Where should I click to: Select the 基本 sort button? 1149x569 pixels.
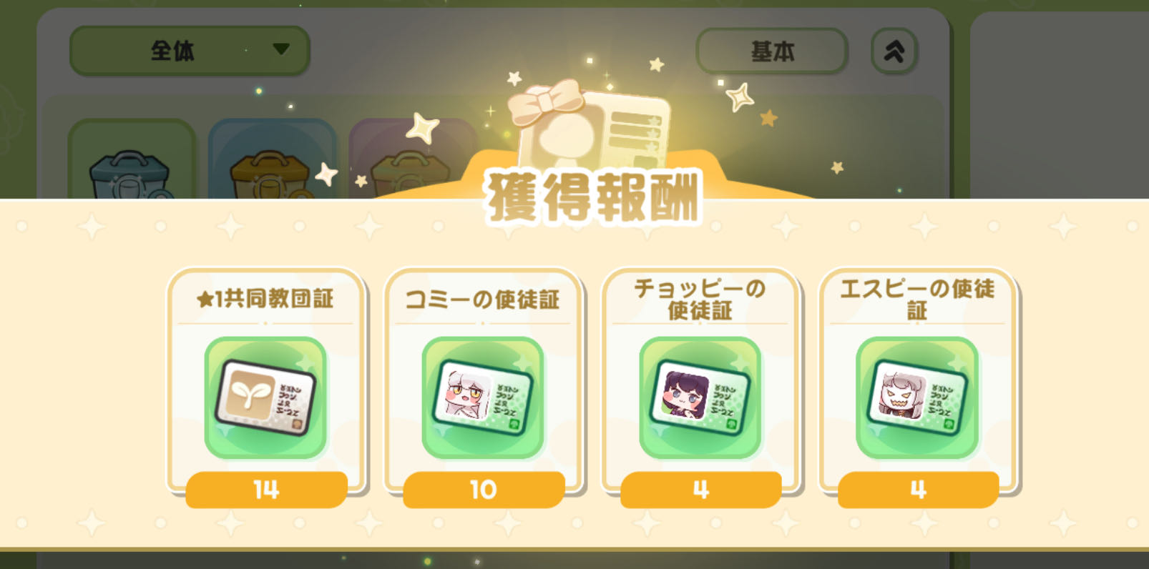[x=772, y=51]
